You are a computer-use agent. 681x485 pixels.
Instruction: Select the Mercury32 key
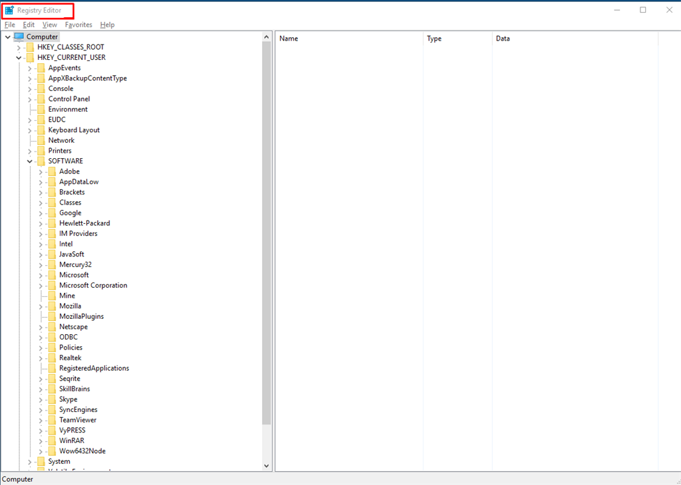(x=76, y=264)
